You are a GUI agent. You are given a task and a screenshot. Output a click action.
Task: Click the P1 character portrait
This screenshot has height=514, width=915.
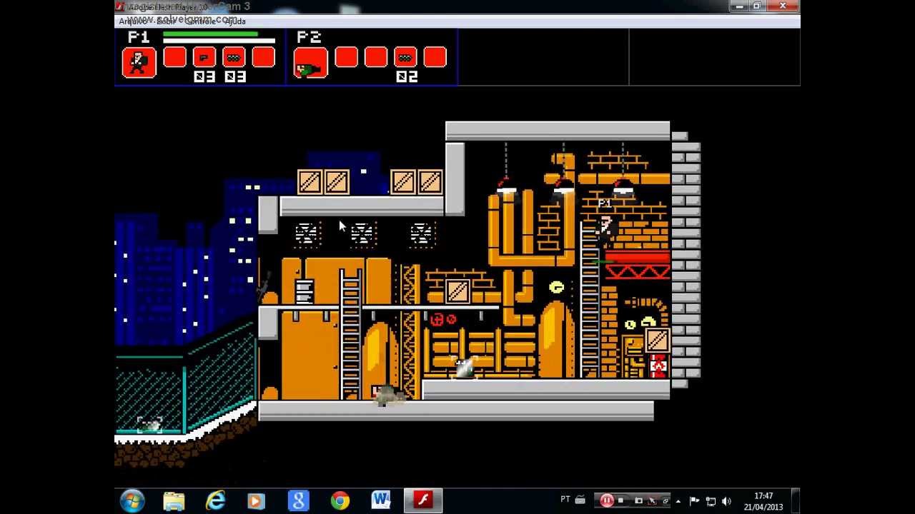coord(139,62)
